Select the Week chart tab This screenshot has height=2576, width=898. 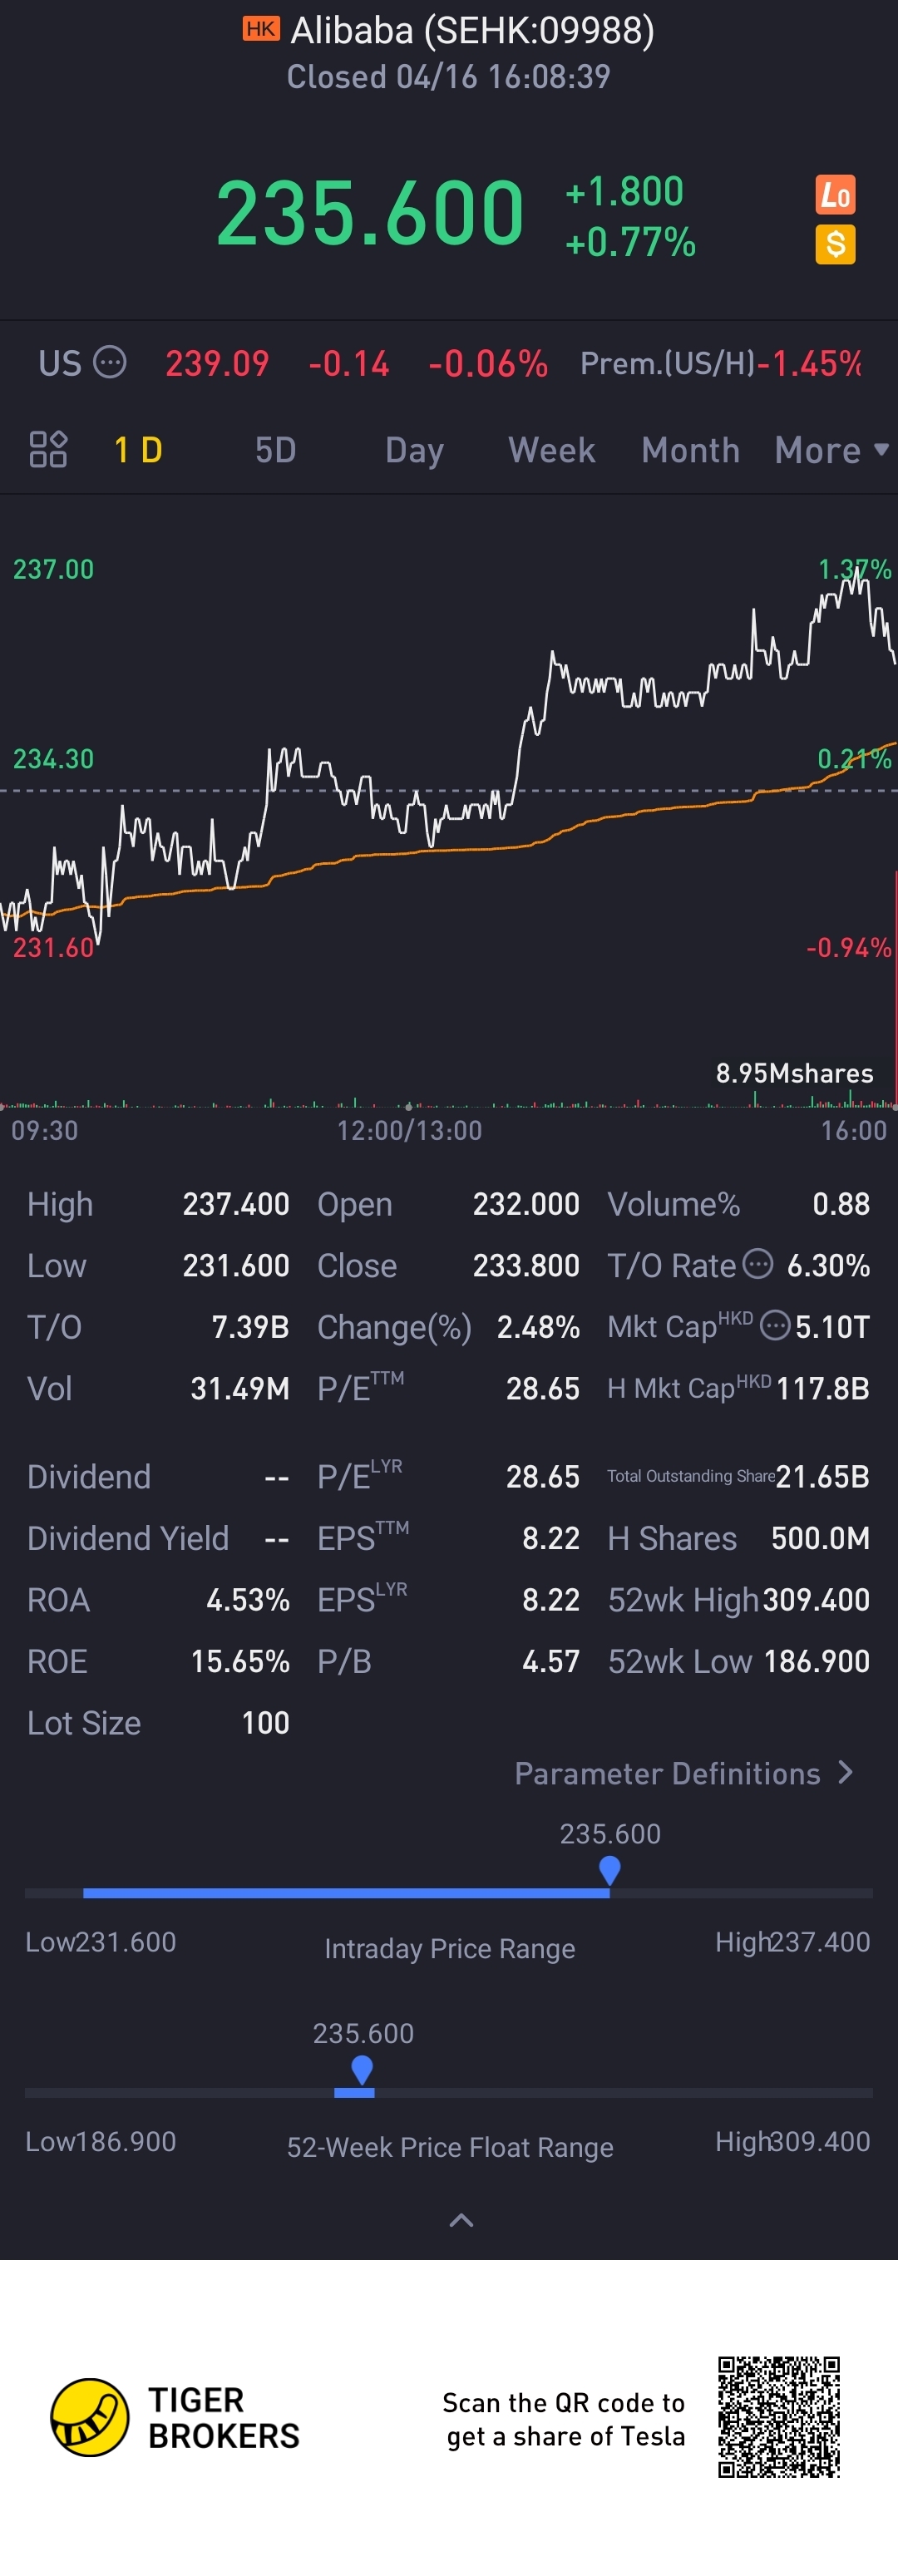point(551,450)
